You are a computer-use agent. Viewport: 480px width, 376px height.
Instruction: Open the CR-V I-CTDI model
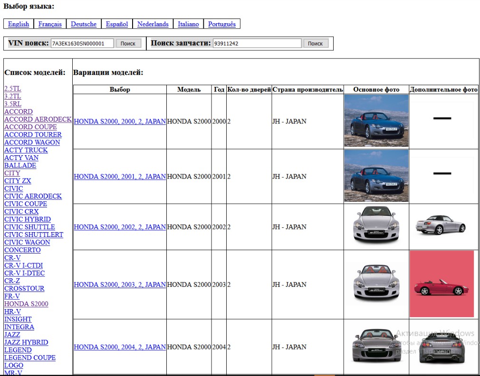coord(24,265)
